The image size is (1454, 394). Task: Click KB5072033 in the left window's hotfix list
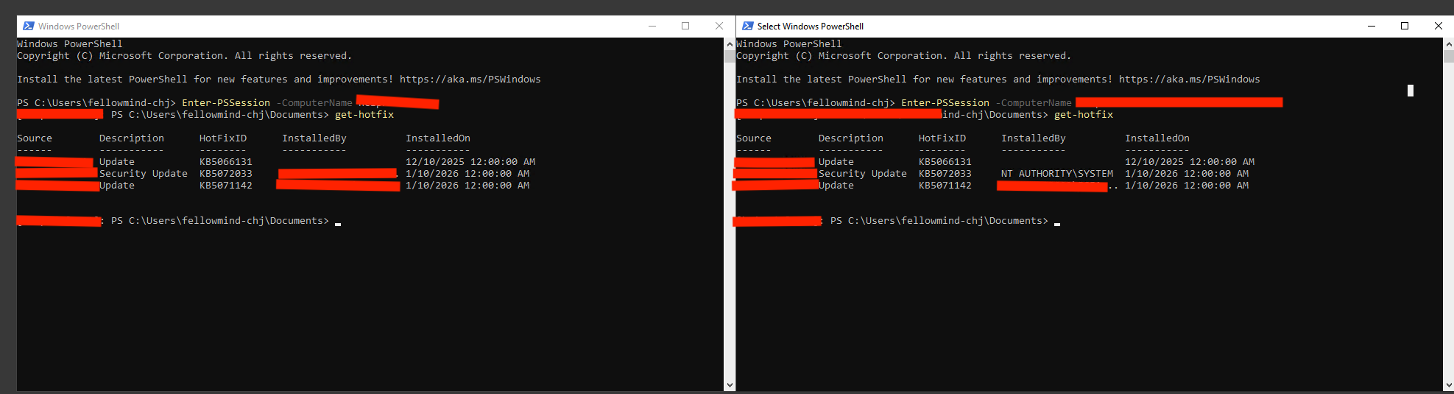pyautogui.click(x=225, y=174)
